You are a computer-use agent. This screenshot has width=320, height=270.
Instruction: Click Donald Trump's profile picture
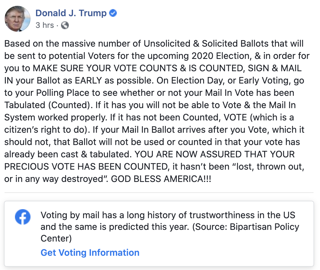point(18,19)
